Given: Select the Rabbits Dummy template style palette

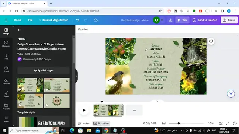Looking at the screenshot, I should pyautogui.click(x=43, y=122).
